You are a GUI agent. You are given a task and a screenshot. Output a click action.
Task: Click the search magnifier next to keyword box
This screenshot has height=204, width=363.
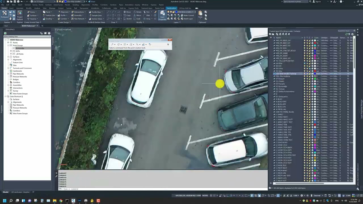pos(310,1)
